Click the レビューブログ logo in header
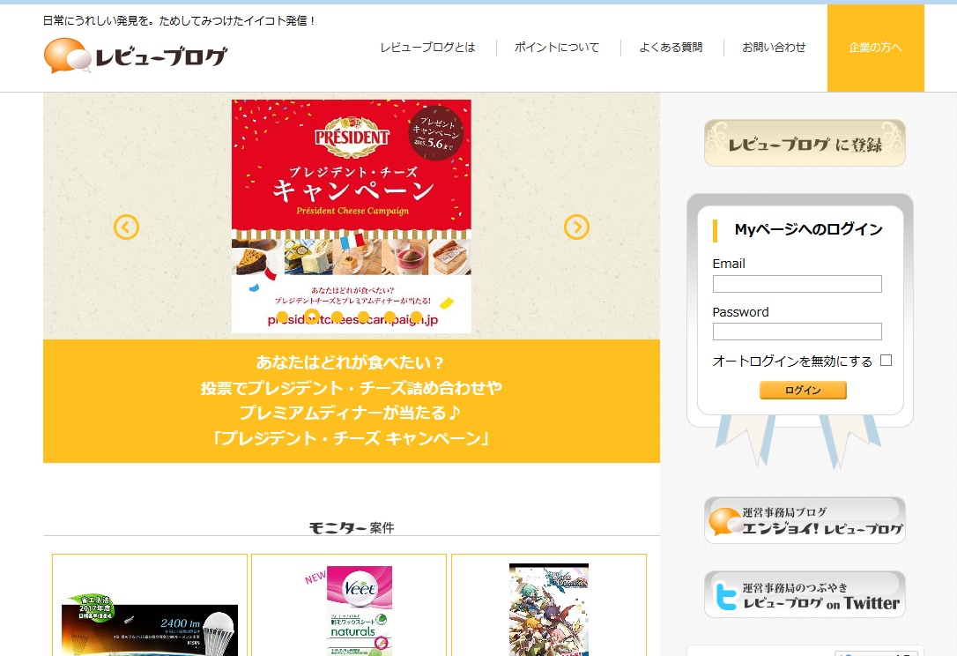This screenshot has width=957, height=656. point(136,56)
